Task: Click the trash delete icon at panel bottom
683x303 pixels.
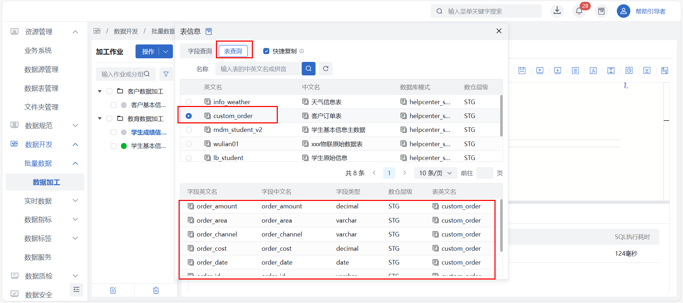Action: pyautogui.click(x=156, y=291)
